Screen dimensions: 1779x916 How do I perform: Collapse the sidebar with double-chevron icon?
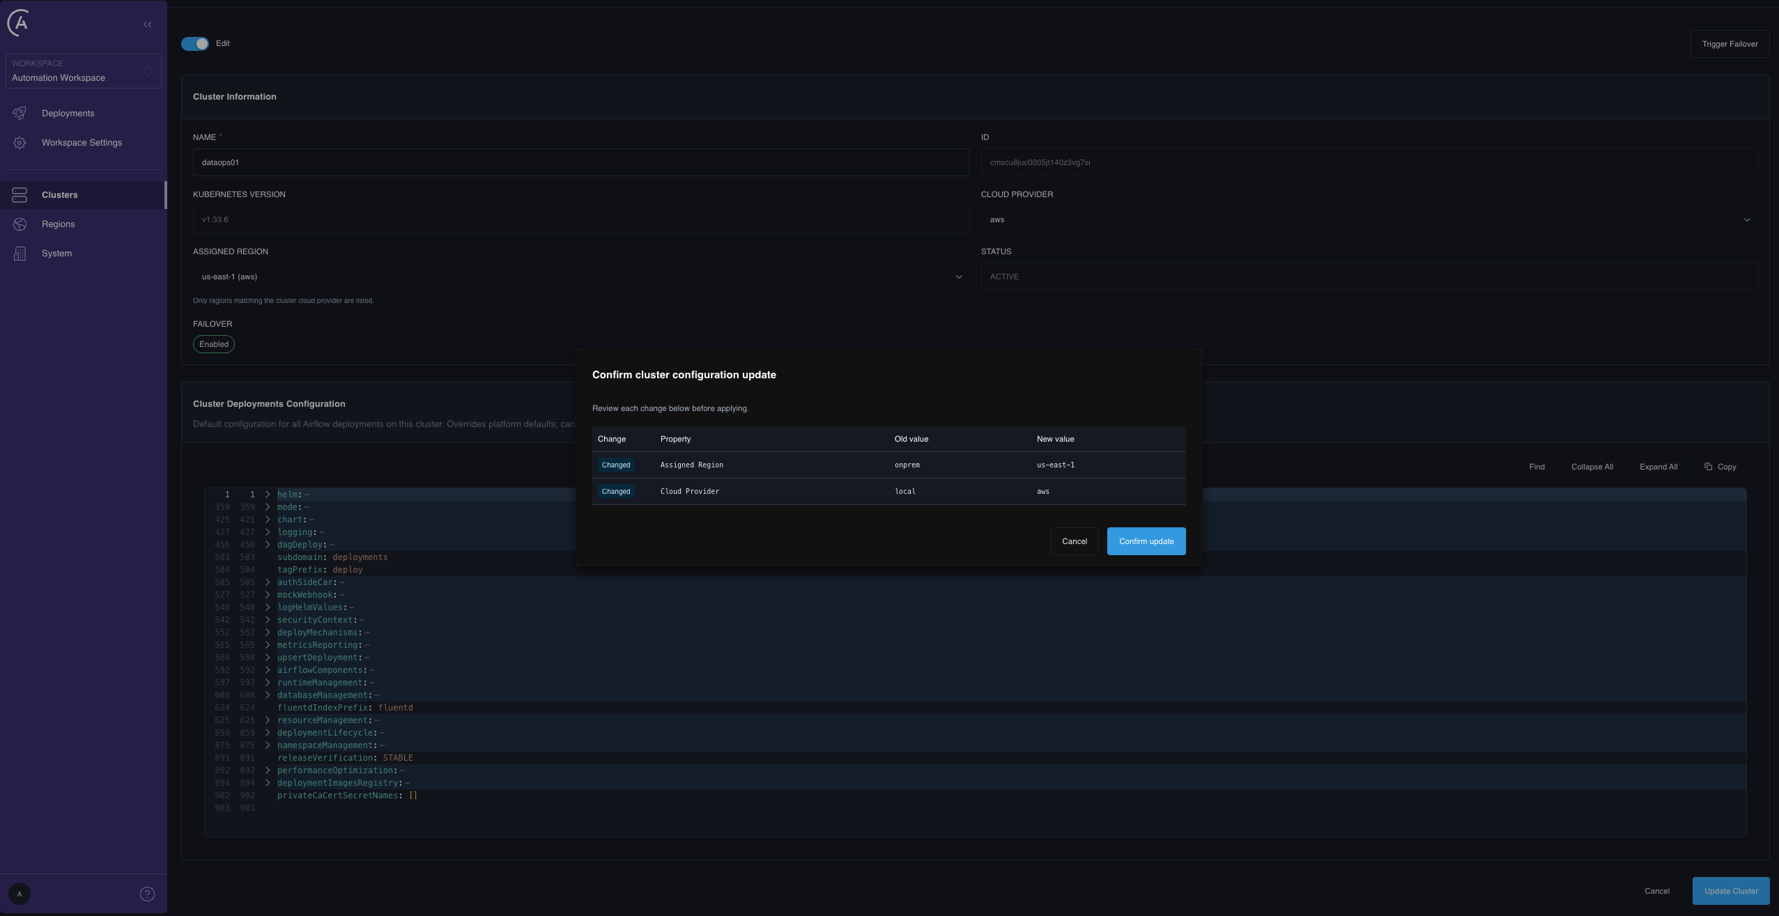coord(148,24)
